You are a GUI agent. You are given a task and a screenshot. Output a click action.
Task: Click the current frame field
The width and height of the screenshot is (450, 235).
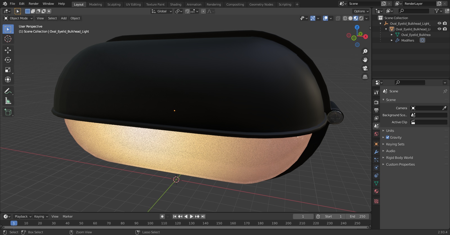pos(303,216)
